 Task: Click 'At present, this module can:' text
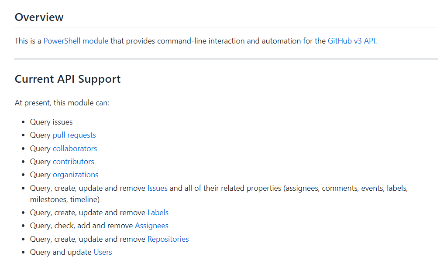[62, 103]
